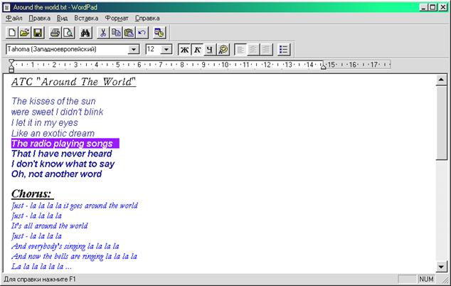Click the line "It's all around the world"
451x286 pixels.
pyautogui.click(x=50, y=226)
